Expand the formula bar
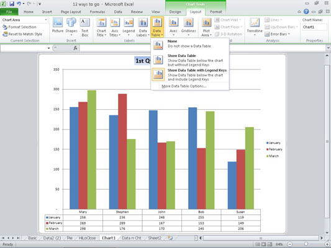This screenshot has height=248, width=331. pos(328,48)
